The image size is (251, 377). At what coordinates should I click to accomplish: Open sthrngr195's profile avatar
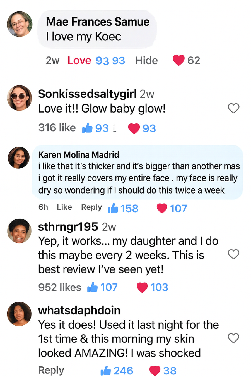19,231
